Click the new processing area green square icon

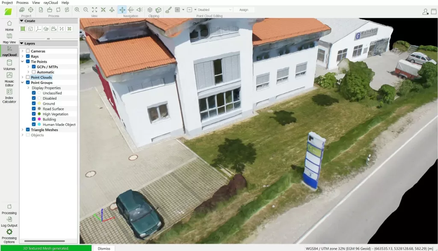pyautogui.click(x=23, y=29)
